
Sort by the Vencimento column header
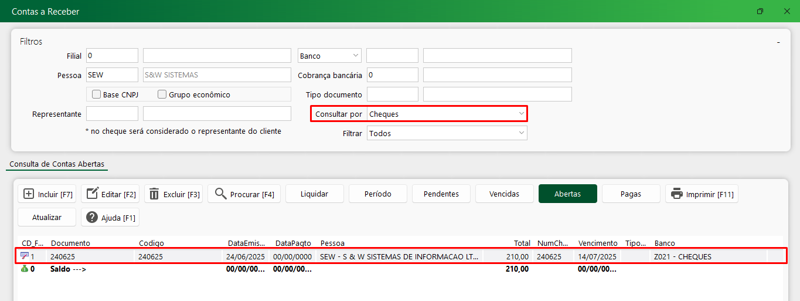(x=597, y=243)
